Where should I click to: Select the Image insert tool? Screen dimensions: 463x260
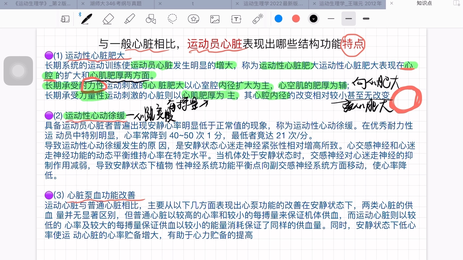(215, 19)
